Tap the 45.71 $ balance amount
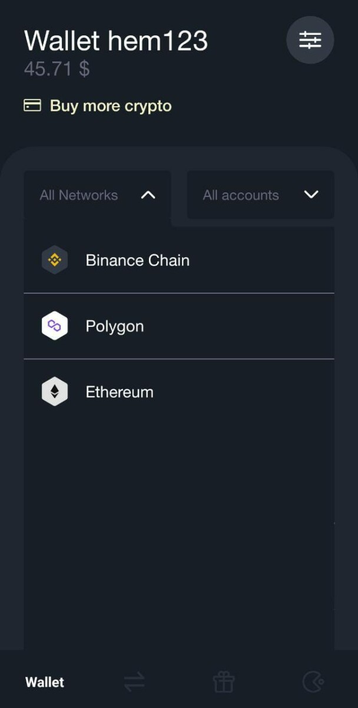 pyautogui.click(x=57, y=69)
